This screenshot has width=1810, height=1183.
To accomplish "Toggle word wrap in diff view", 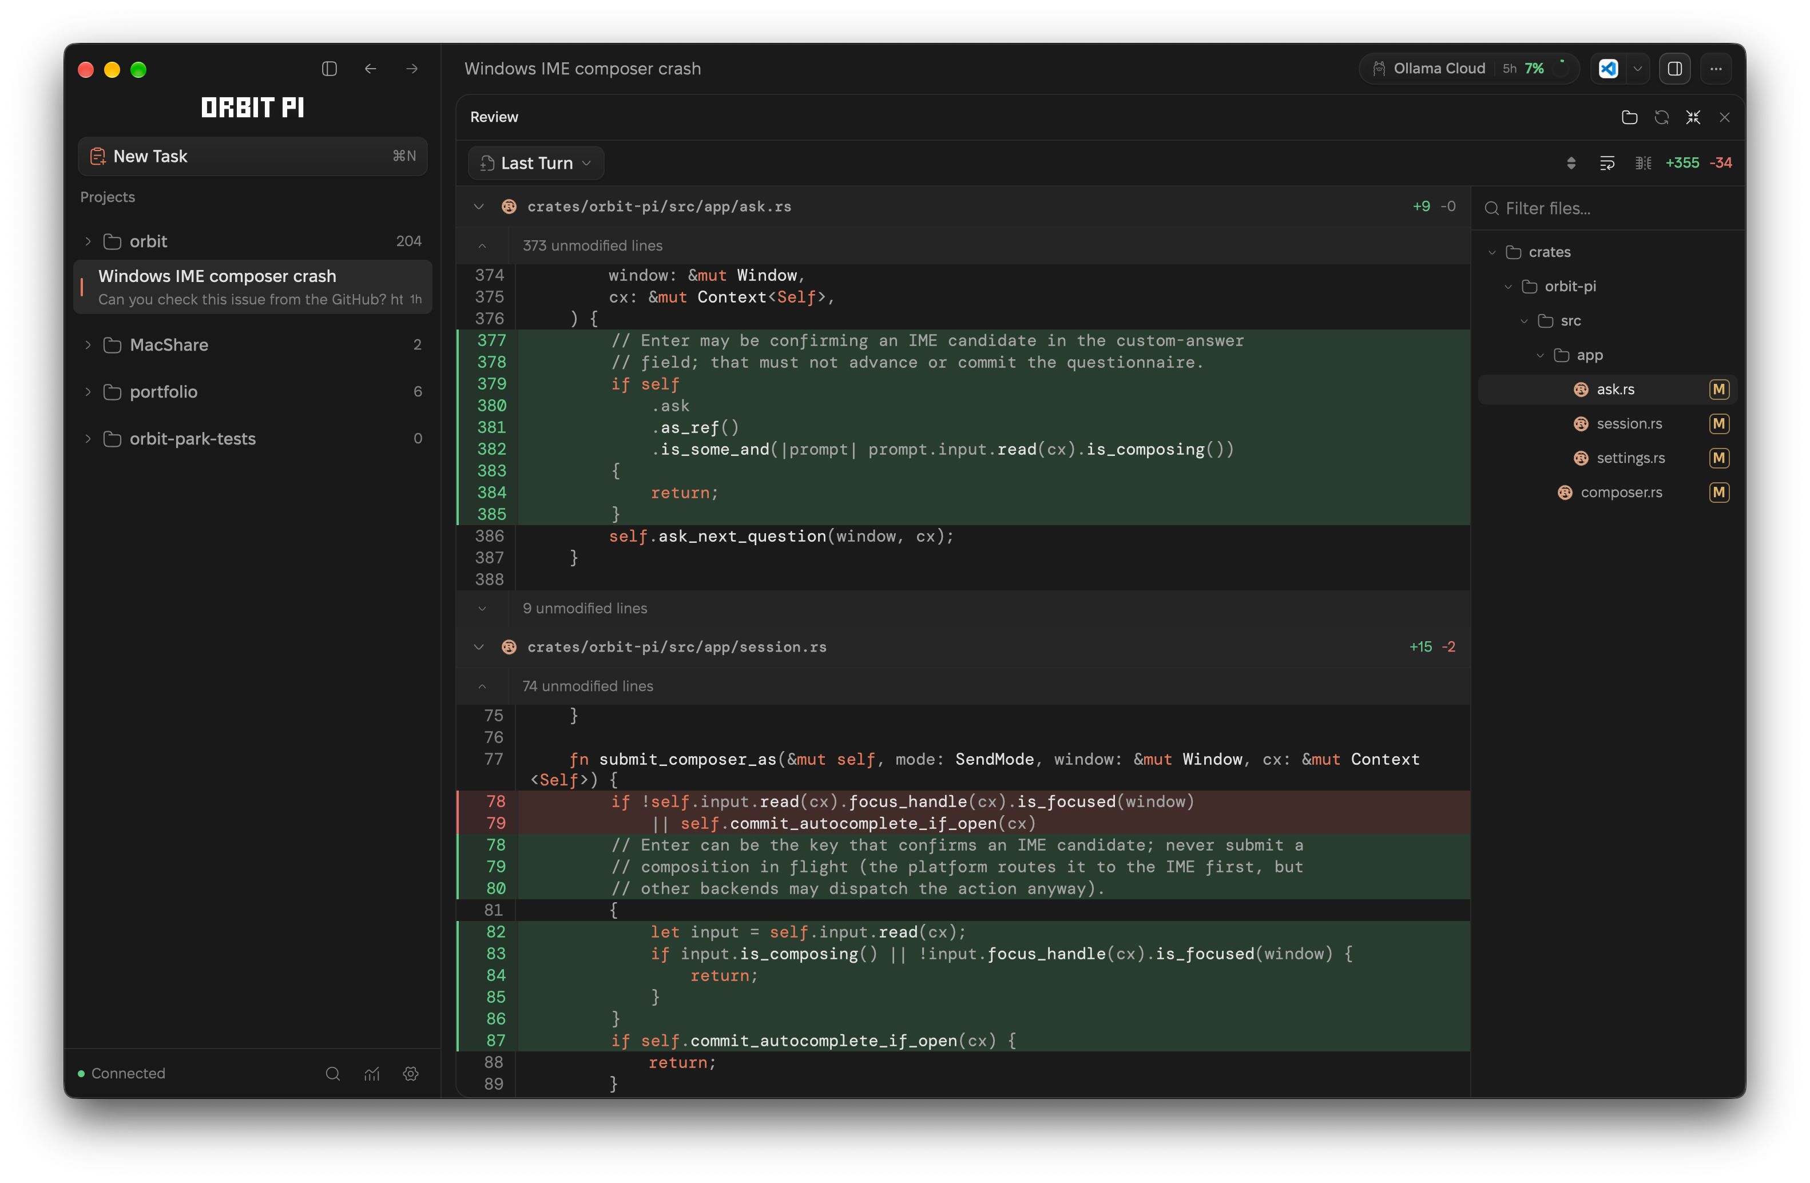I will [x=1607, y=162].
